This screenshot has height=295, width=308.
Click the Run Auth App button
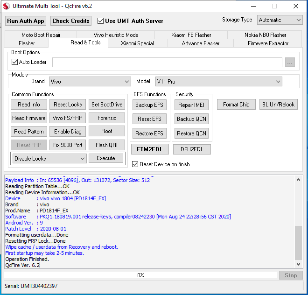[26, 21]
